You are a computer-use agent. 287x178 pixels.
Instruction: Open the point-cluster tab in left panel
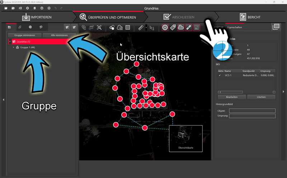point(41,27)
